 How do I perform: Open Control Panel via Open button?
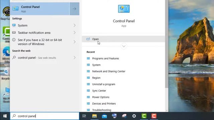tap(123, 39)
